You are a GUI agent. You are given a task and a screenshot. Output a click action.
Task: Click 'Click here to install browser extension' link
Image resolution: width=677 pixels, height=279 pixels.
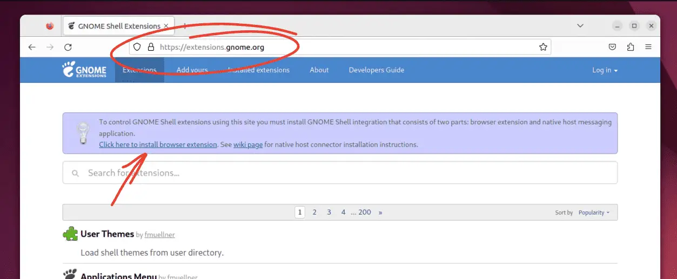[158, 144]
